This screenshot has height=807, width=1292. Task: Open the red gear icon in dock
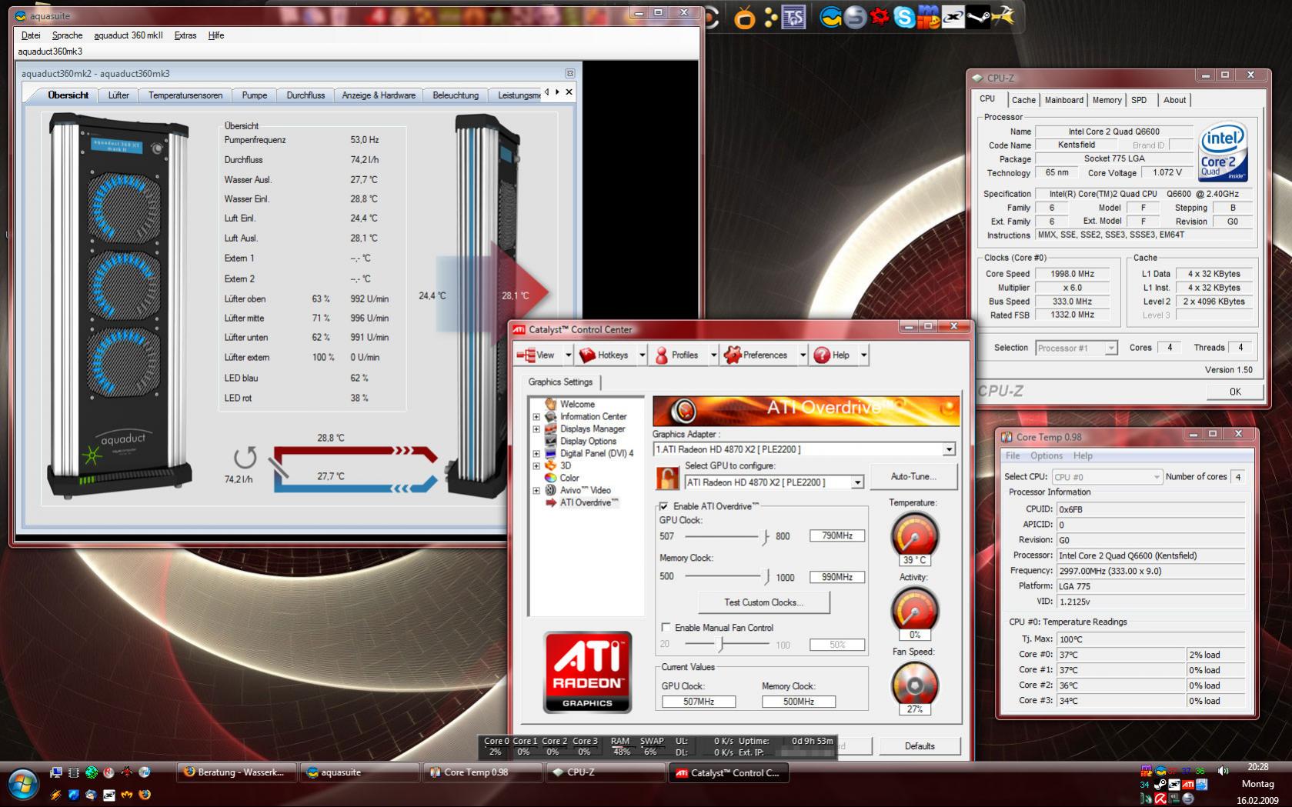point(880,17)
